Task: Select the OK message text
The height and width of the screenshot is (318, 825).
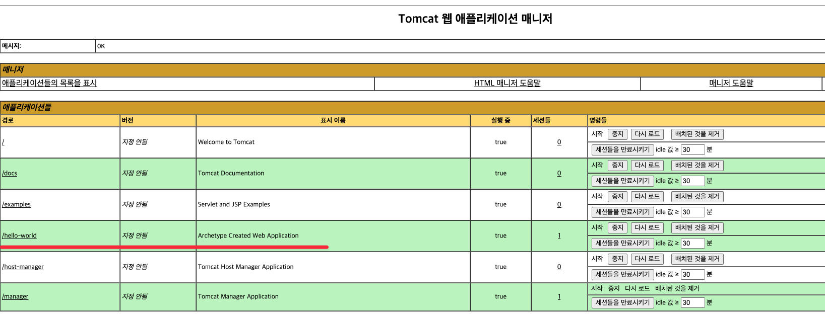Action: point(101,46)
